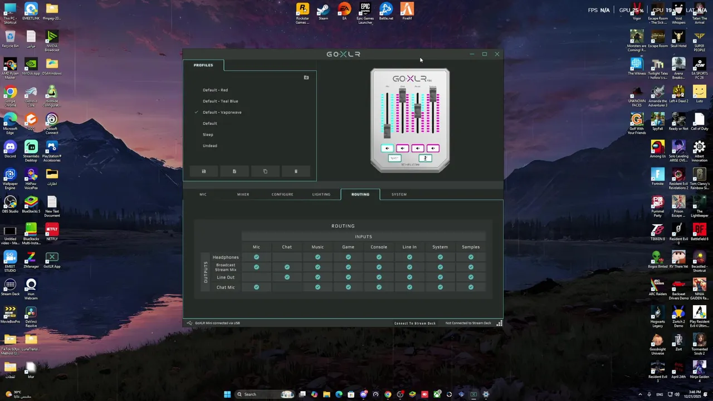This screenshot has width=713, height=401.
Task: Click the third magenta mute button on the device image
Action: pos(418,148)
